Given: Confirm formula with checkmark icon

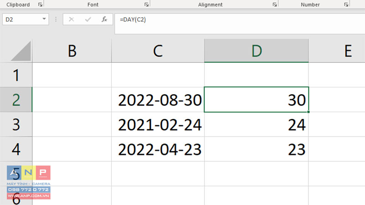Looking at the screenshot, I should (88, 19).
